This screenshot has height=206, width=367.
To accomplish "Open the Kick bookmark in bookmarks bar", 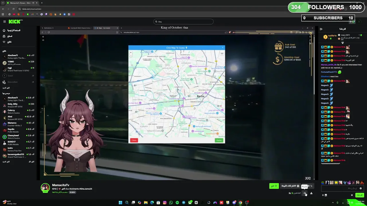I will 28,14.
